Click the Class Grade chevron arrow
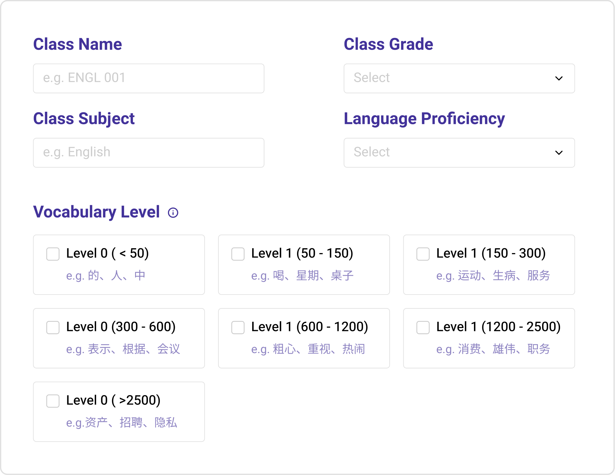Viewport: 615px width, 475px height. [559, 78]
